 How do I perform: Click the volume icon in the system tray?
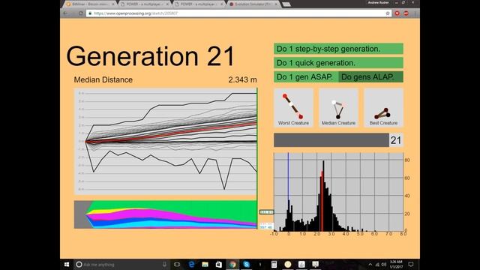coord(383,265)
